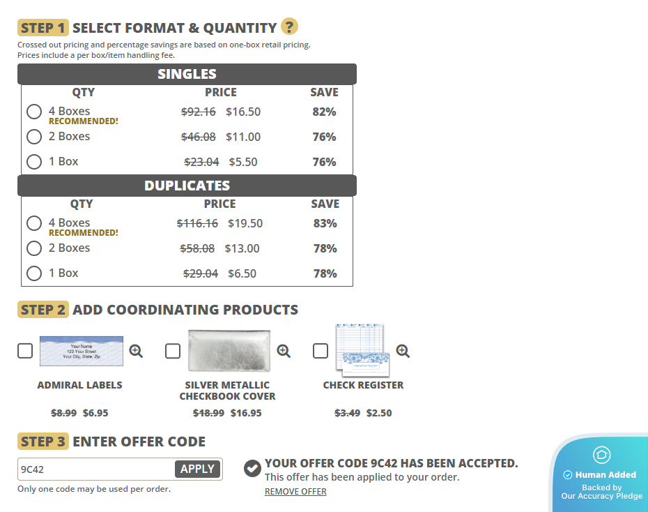Screen dimensions: 648x512
Task: Zoom in on Admiral Labels image
Action: [136, 351]
